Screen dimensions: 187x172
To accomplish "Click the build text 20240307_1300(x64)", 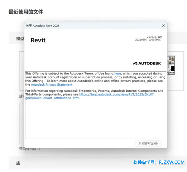I will [x=148, y=40].
